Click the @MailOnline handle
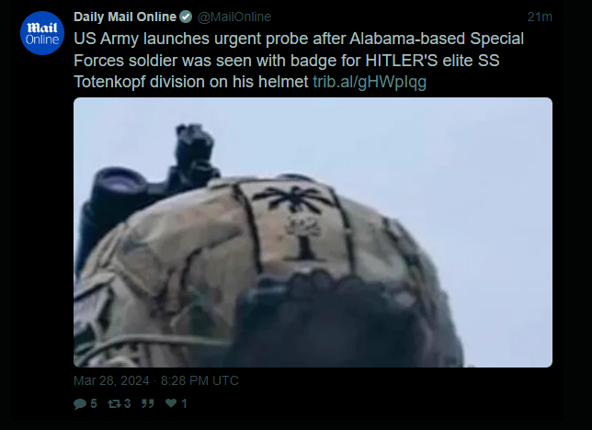The width and height of the screenshot is (592, 430). (x=234, y=17)
